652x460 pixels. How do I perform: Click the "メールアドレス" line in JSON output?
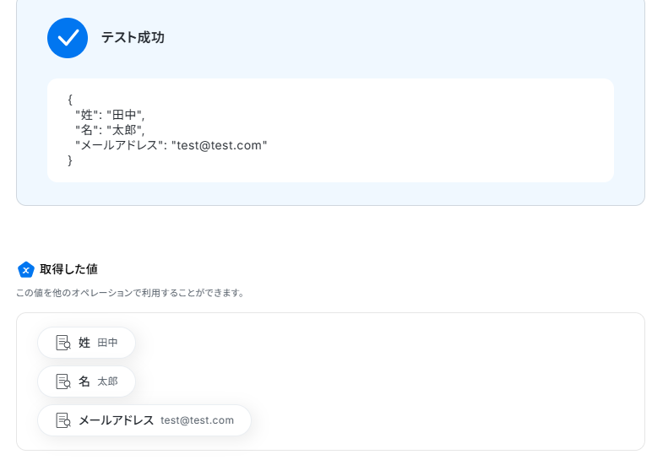(171, 145)
